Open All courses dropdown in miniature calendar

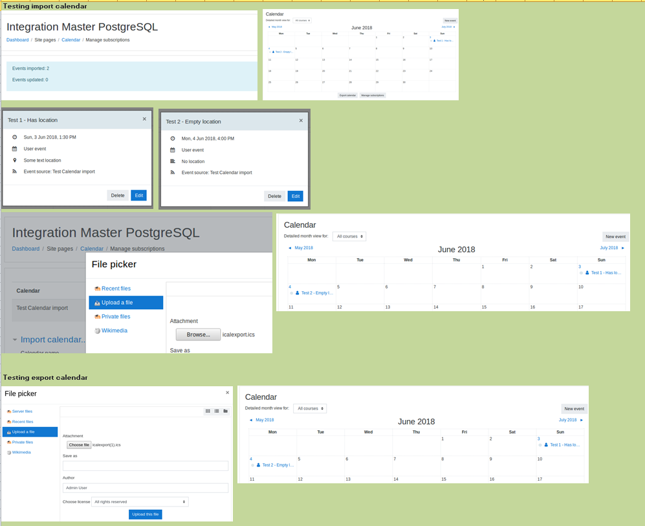click(x=302, y=20)
